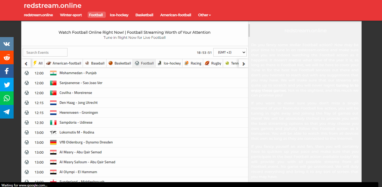Click the redstream.online site logo title
Screen dimensions: 382x187
coord(52,5)
